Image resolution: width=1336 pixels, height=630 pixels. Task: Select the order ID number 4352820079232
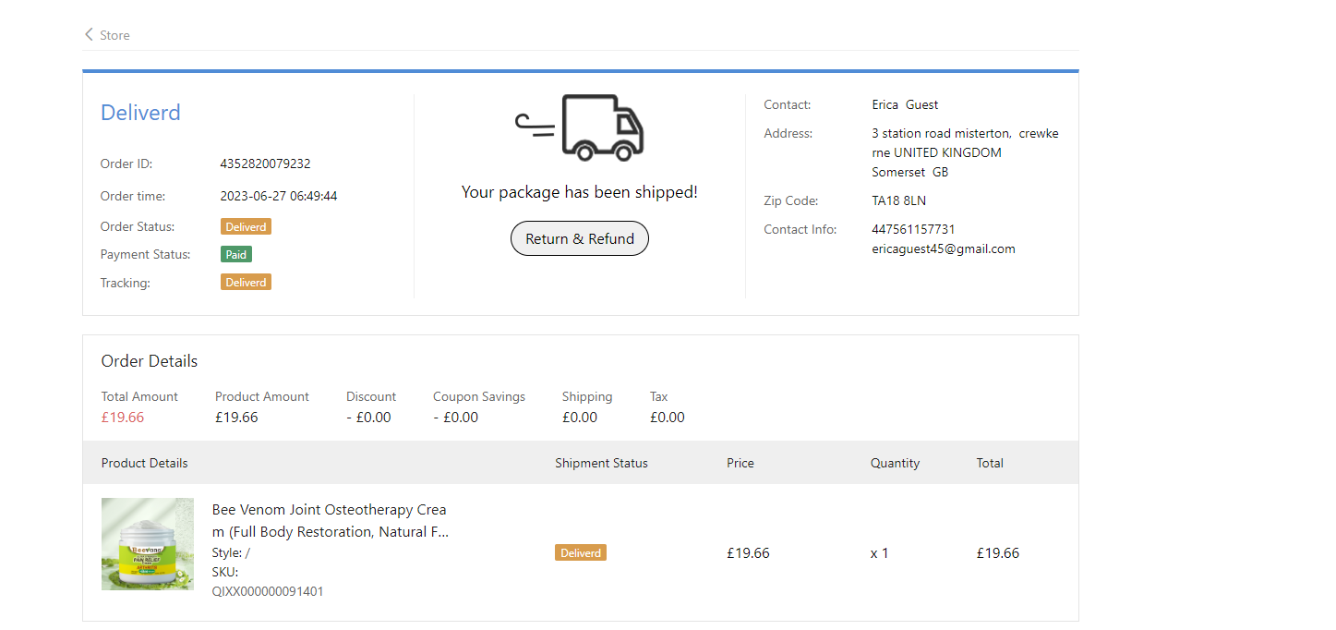coord(265,164)
